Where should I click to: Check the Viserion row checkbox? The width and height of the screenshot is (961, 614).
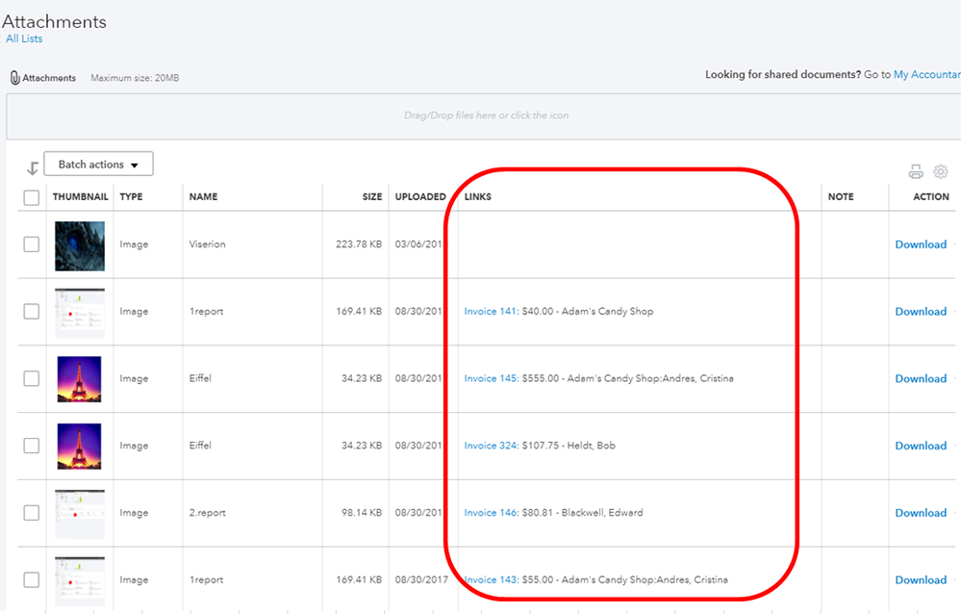pos(32,244)
